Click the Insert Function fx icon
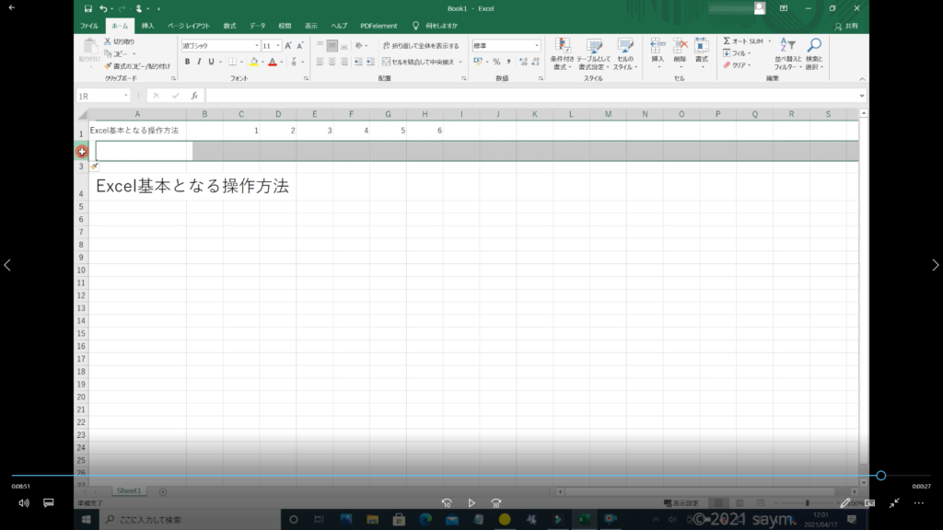The width and height of the screenshot is (943, 530). (193, 96)
